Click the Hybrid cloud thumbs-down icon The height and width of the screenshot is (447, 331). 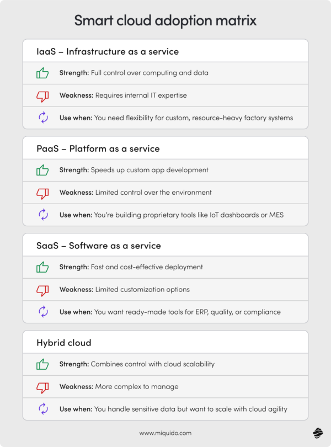click(x=42, y=387)
